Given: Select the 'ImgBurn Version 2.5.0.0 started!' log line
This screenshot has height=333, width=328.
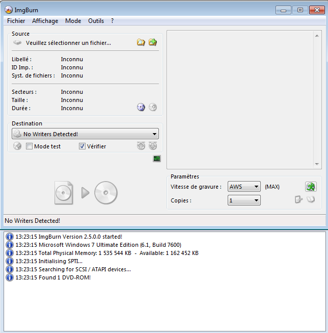Looking at the screenshot, I should pyautogui.click(x=69, y=237).
